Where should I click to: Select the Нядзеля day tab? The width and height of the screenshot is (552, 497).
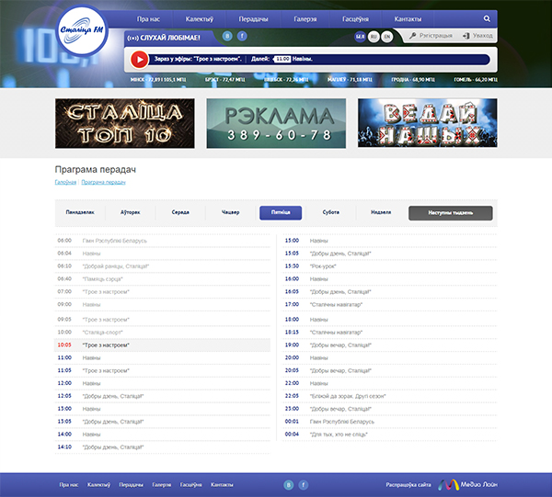381,212
